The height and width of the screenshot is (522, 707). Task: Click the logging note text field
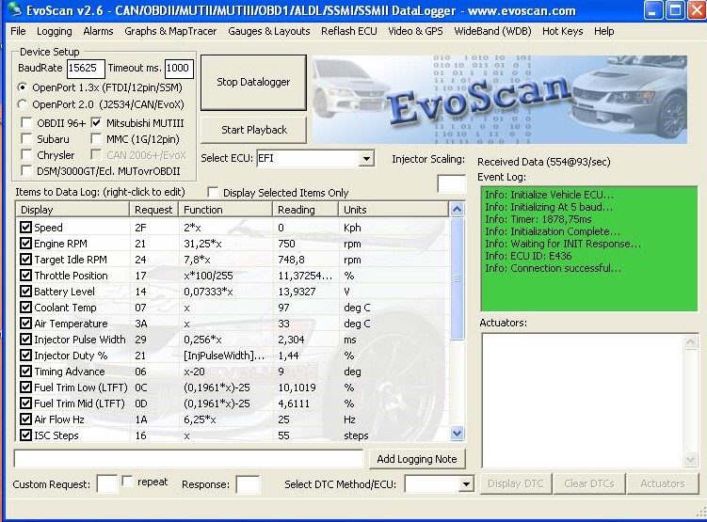[x=188, y=458]
